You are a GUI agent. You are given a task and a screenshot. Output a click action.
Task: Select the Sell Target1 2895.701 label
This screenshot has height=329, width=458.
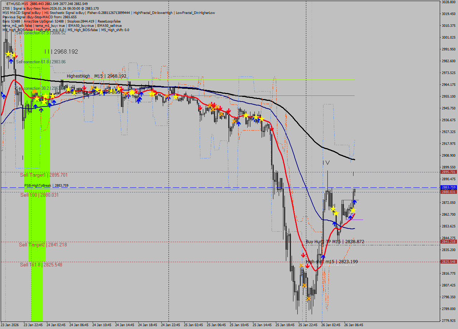(x=44, y=175)
